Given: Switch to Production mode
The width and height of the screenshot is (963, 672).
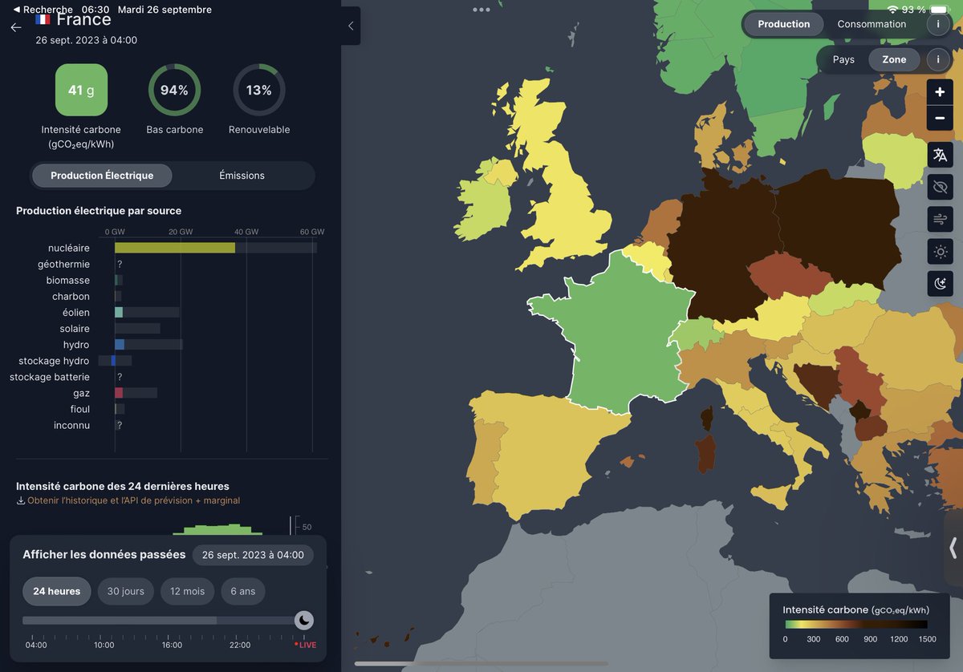Looking at the screenshot, I should (784, 24).
